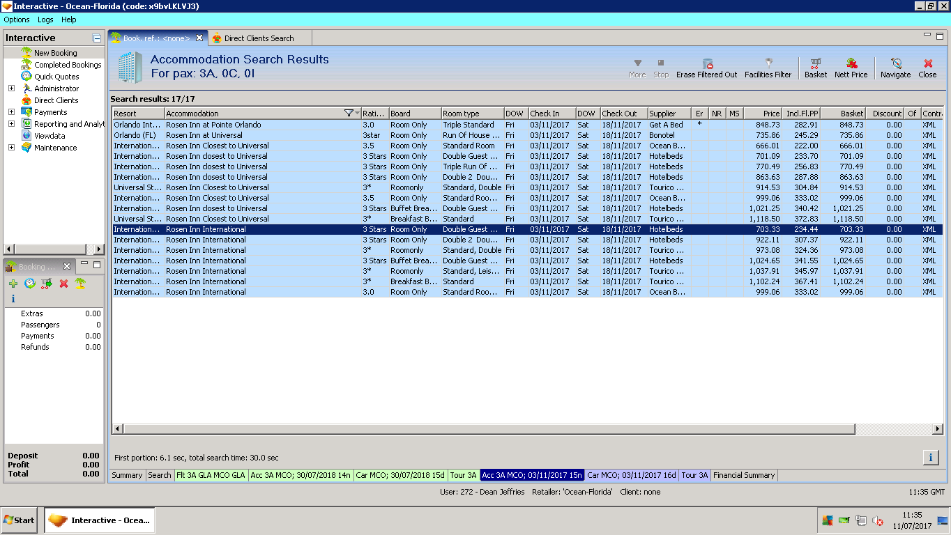Click the blue info button at bottom right

tap(930, 458)
